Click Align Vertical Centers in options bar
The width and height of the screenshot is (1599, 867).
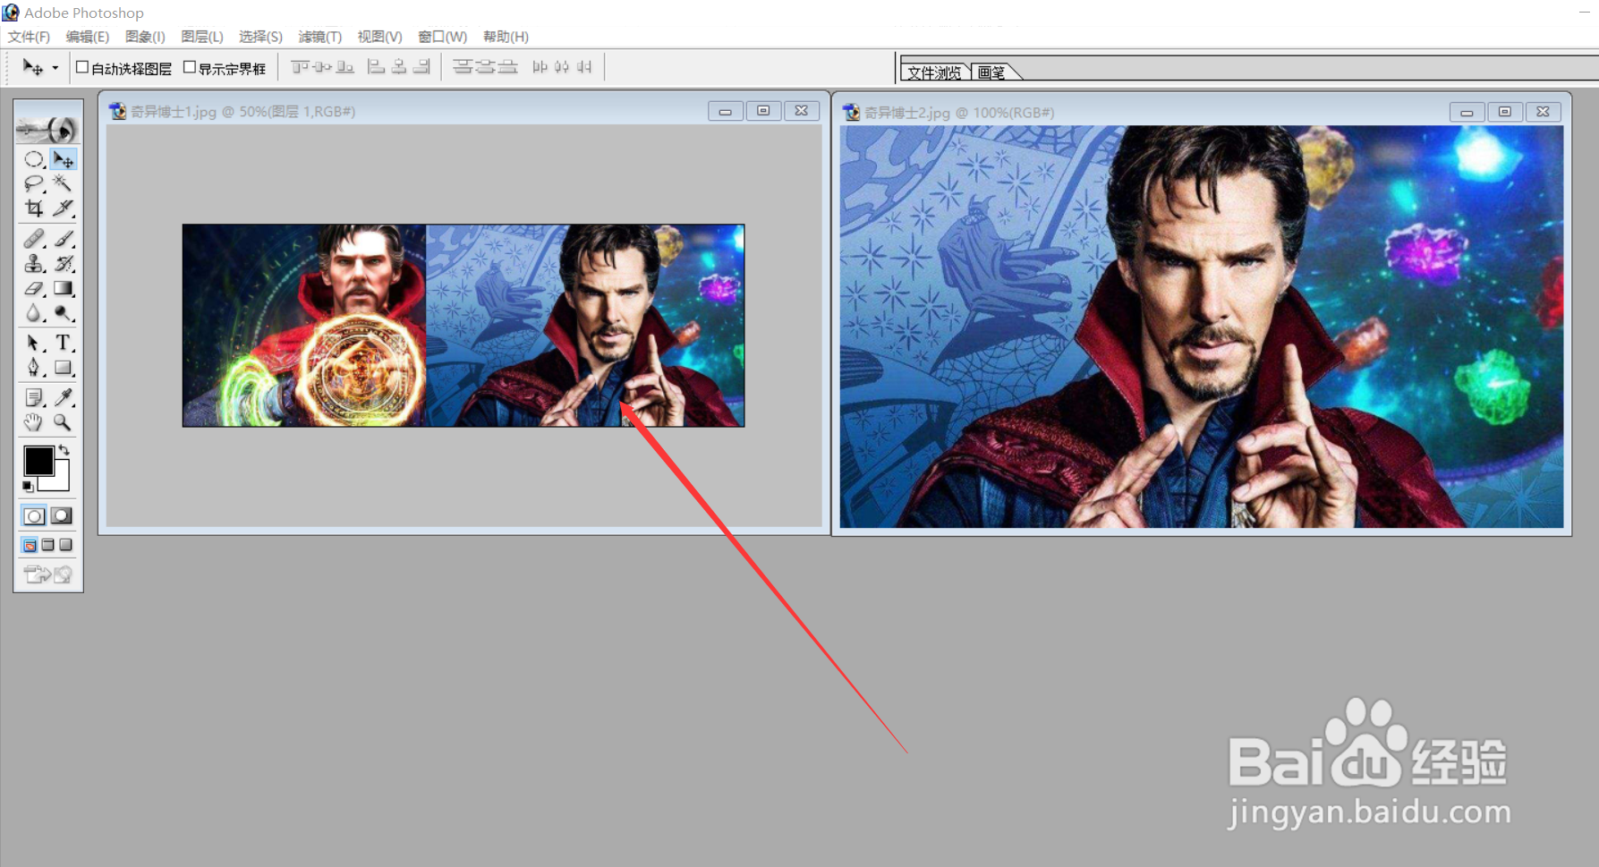[x=322, y=67]
